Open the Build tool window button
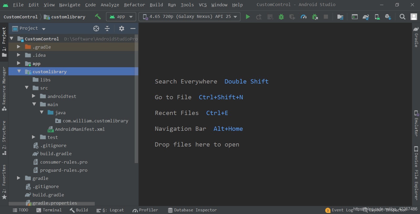Image resolution: width=420 pixels, height=214 pixels. coord(79,210)
